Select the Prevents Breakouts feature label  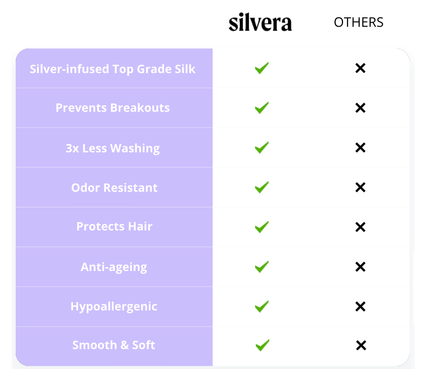point(113,108)
